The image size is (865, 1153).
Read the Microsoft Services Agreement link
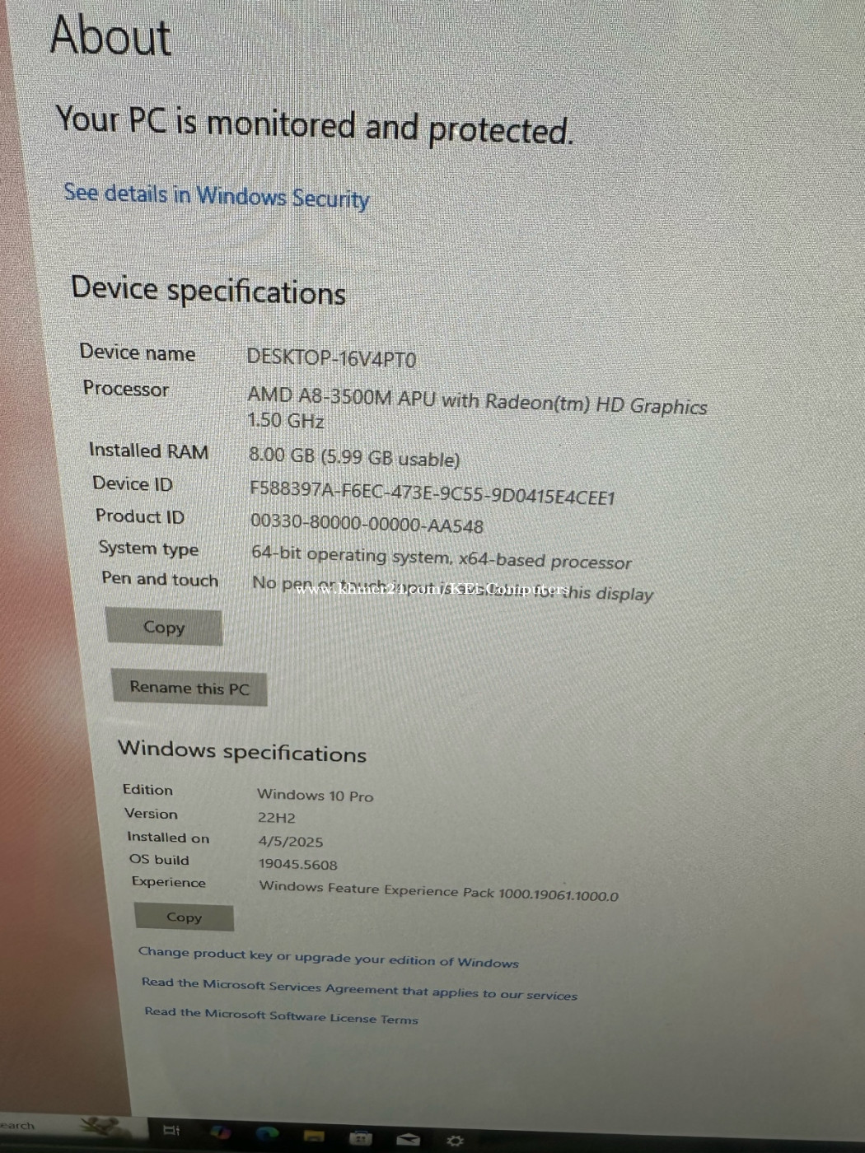[x=359, y=988]
